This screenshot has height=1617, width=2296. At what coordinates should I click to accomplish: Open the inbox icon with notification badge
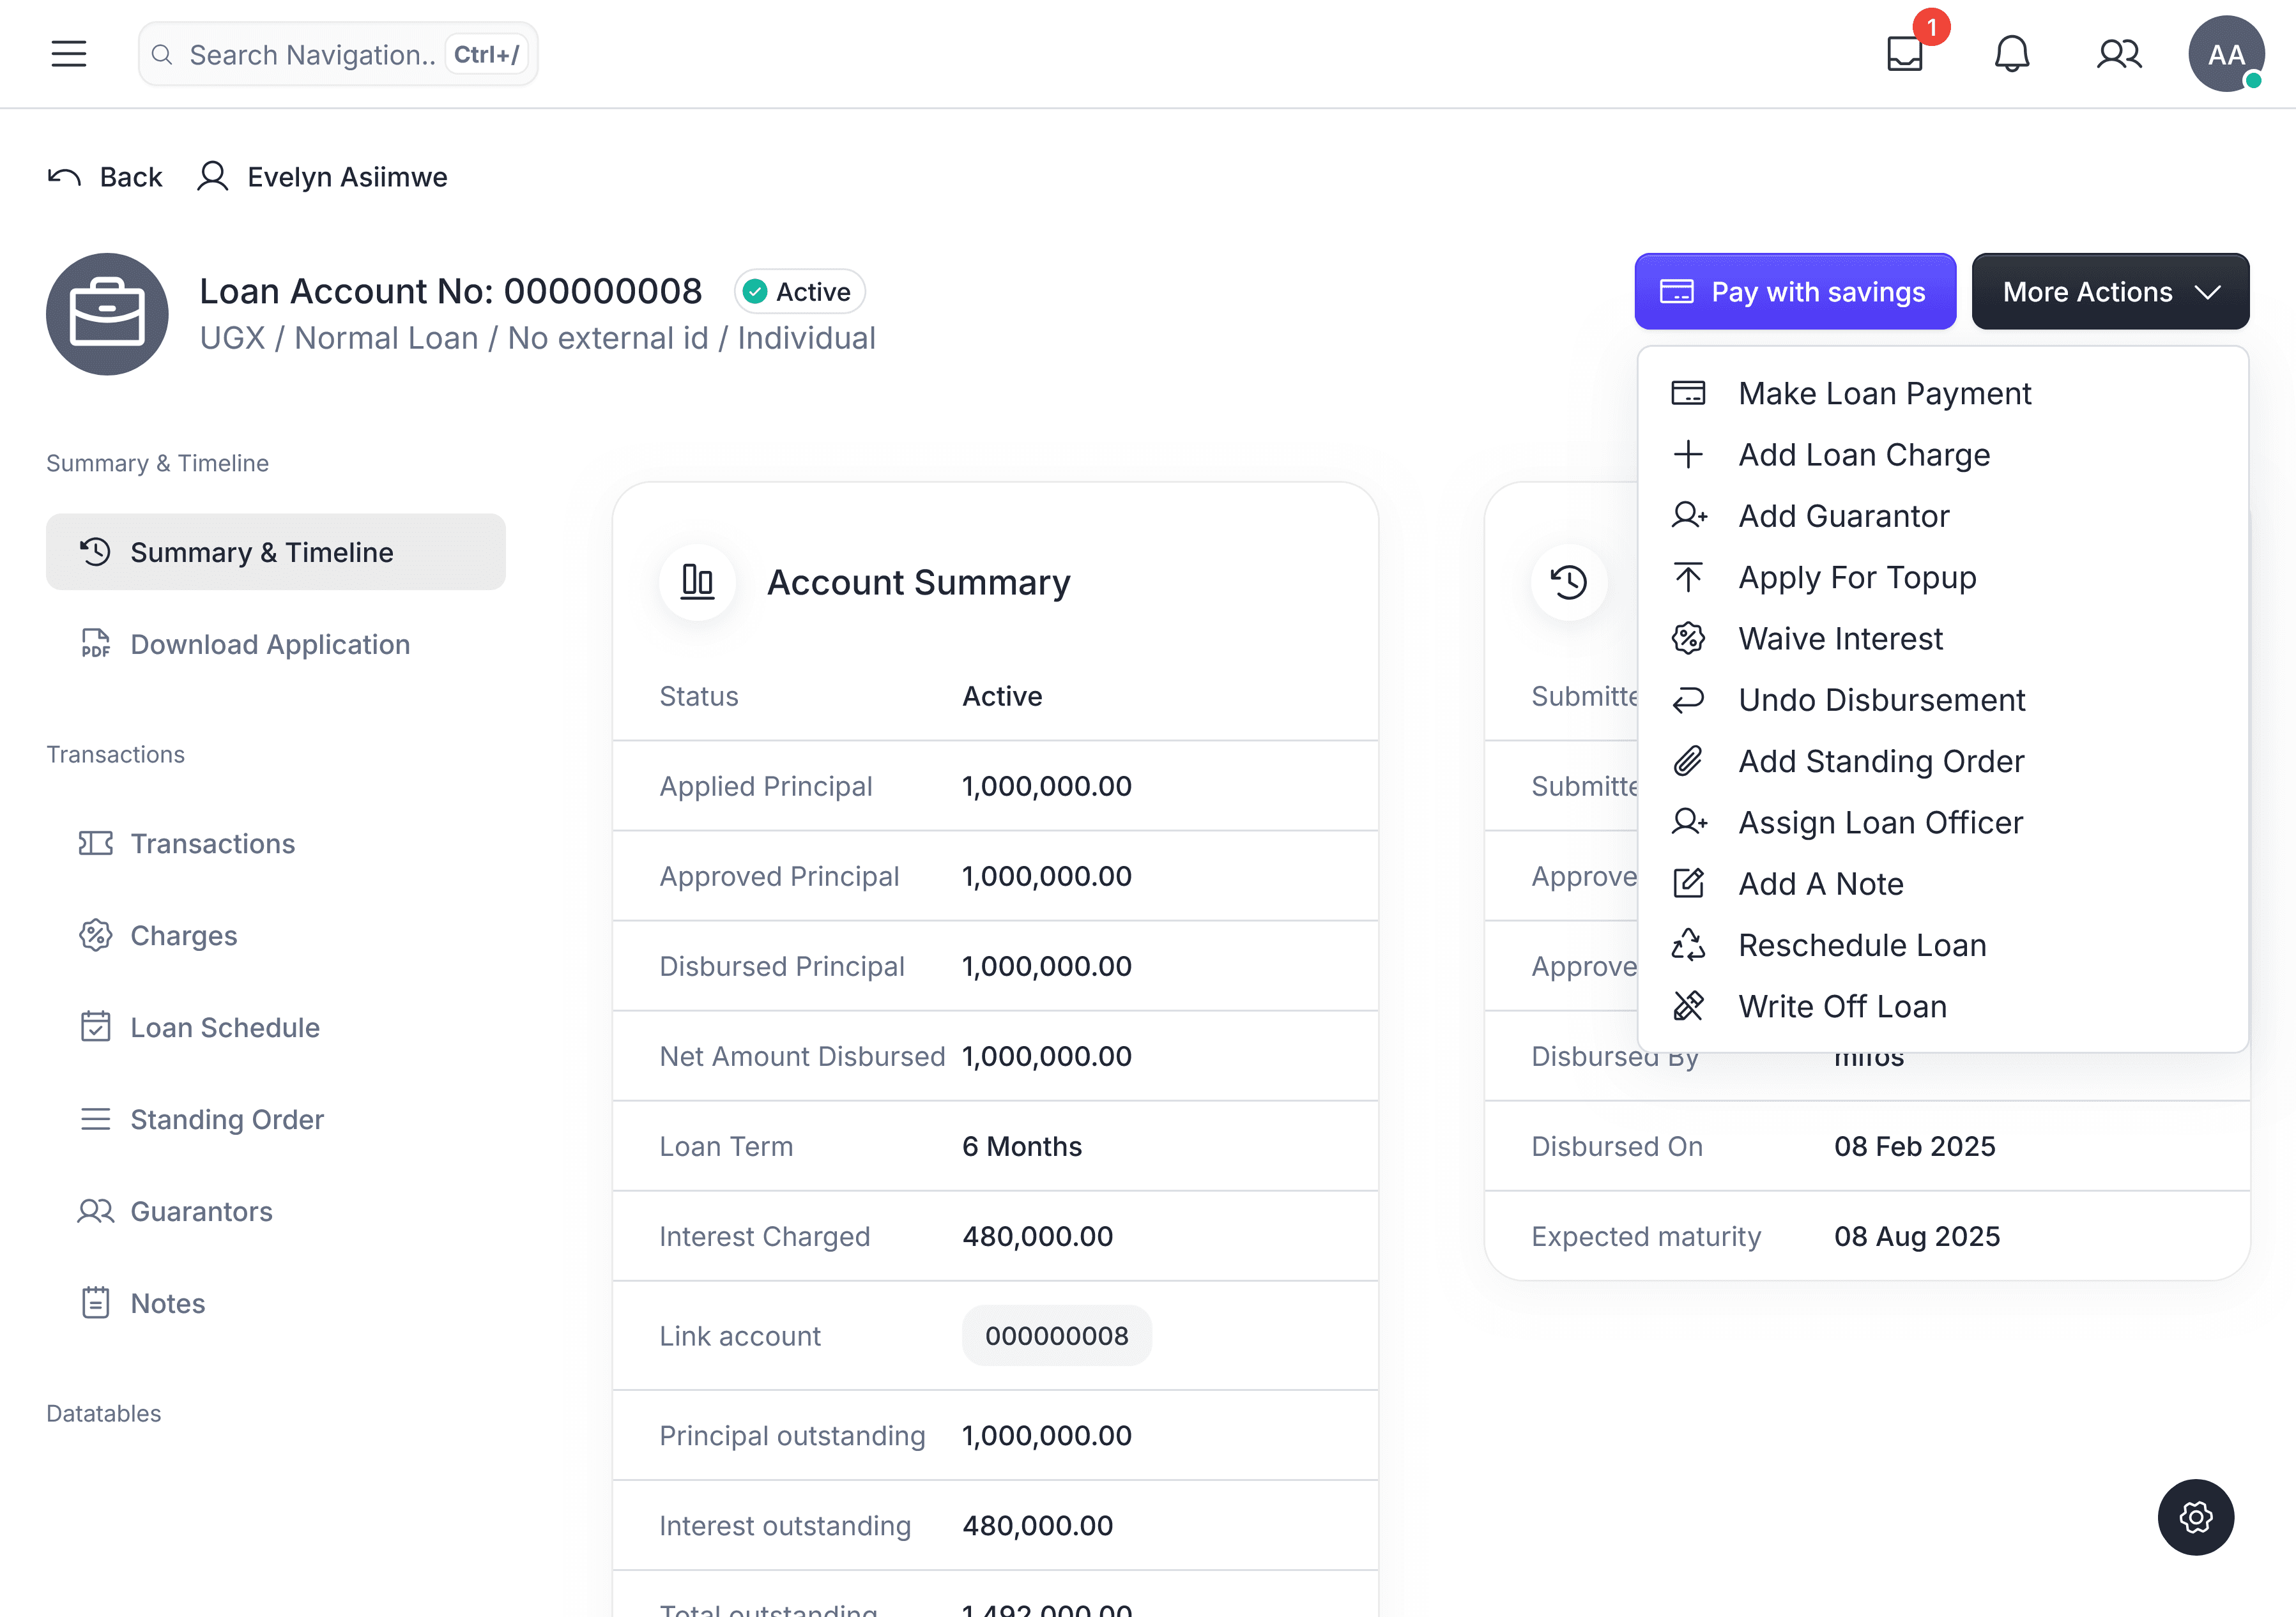[x=1905, y=54]
